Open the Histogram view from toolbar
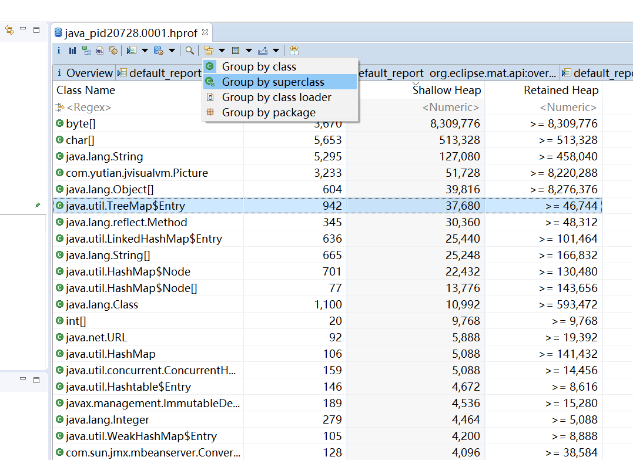This screenshot has height=460, width=633. click(72, 51)
